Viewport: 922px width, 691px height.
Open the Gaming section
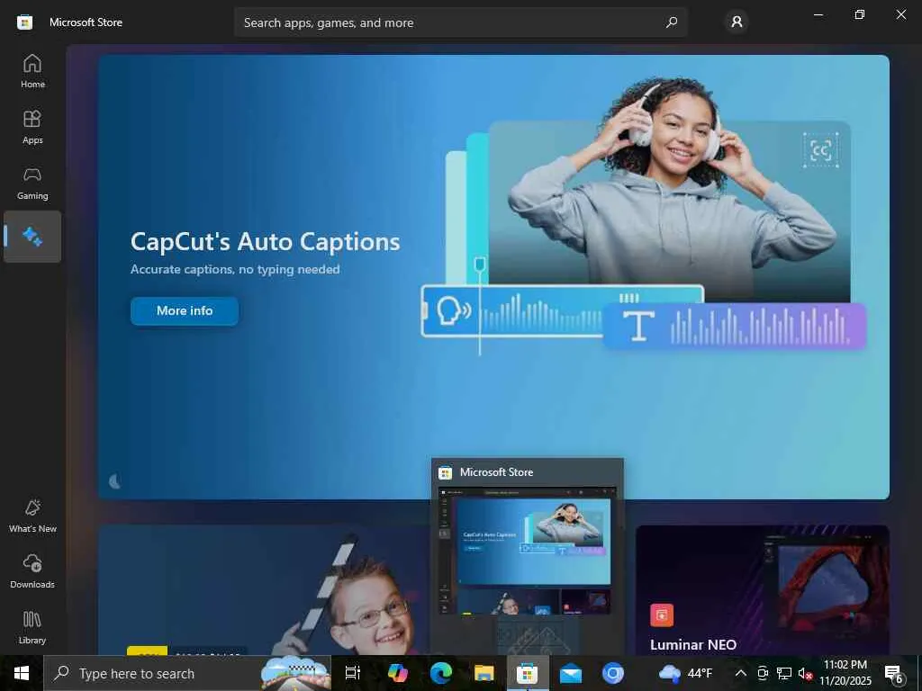point(32,183)
